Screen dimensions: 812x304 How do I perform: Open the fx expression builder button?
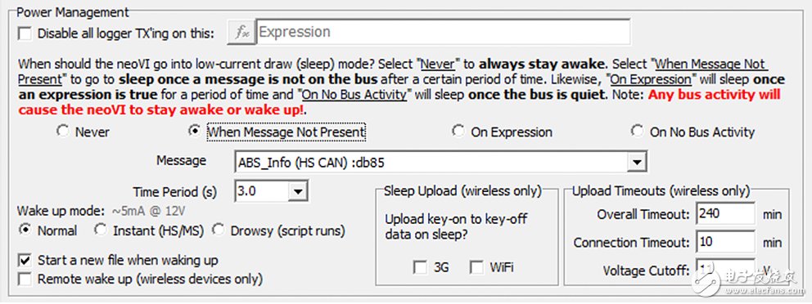pos(241,33)
